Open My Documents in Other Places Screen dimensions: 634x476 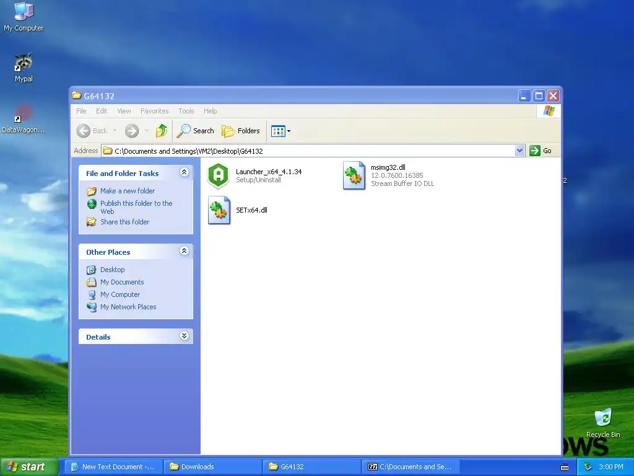(x=122, y=282)
